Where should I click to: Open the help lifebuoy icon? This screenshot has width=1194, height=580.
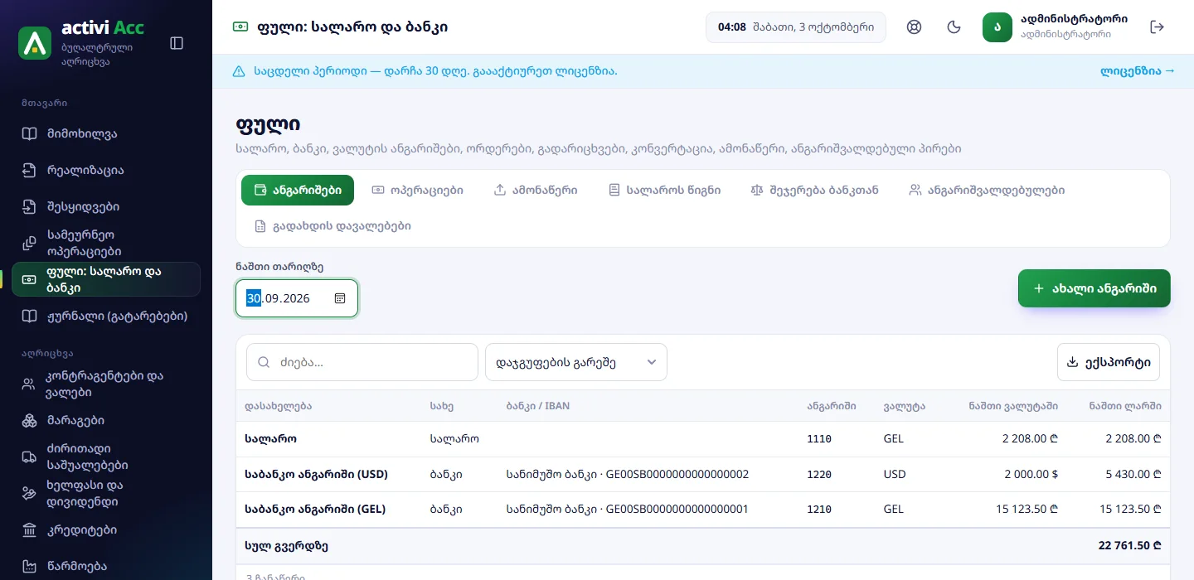click(x=915, y=27)
